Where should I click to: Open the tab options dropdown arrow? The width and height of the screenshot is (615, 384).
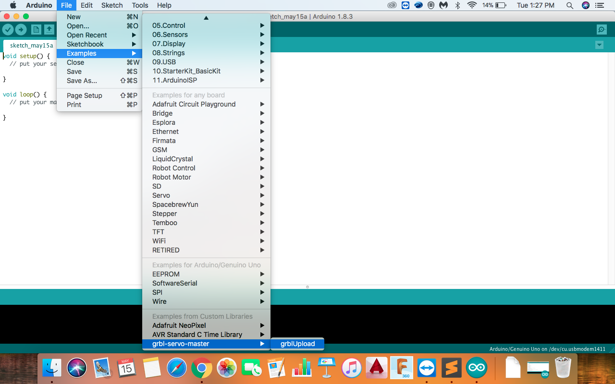coord(599,45)
